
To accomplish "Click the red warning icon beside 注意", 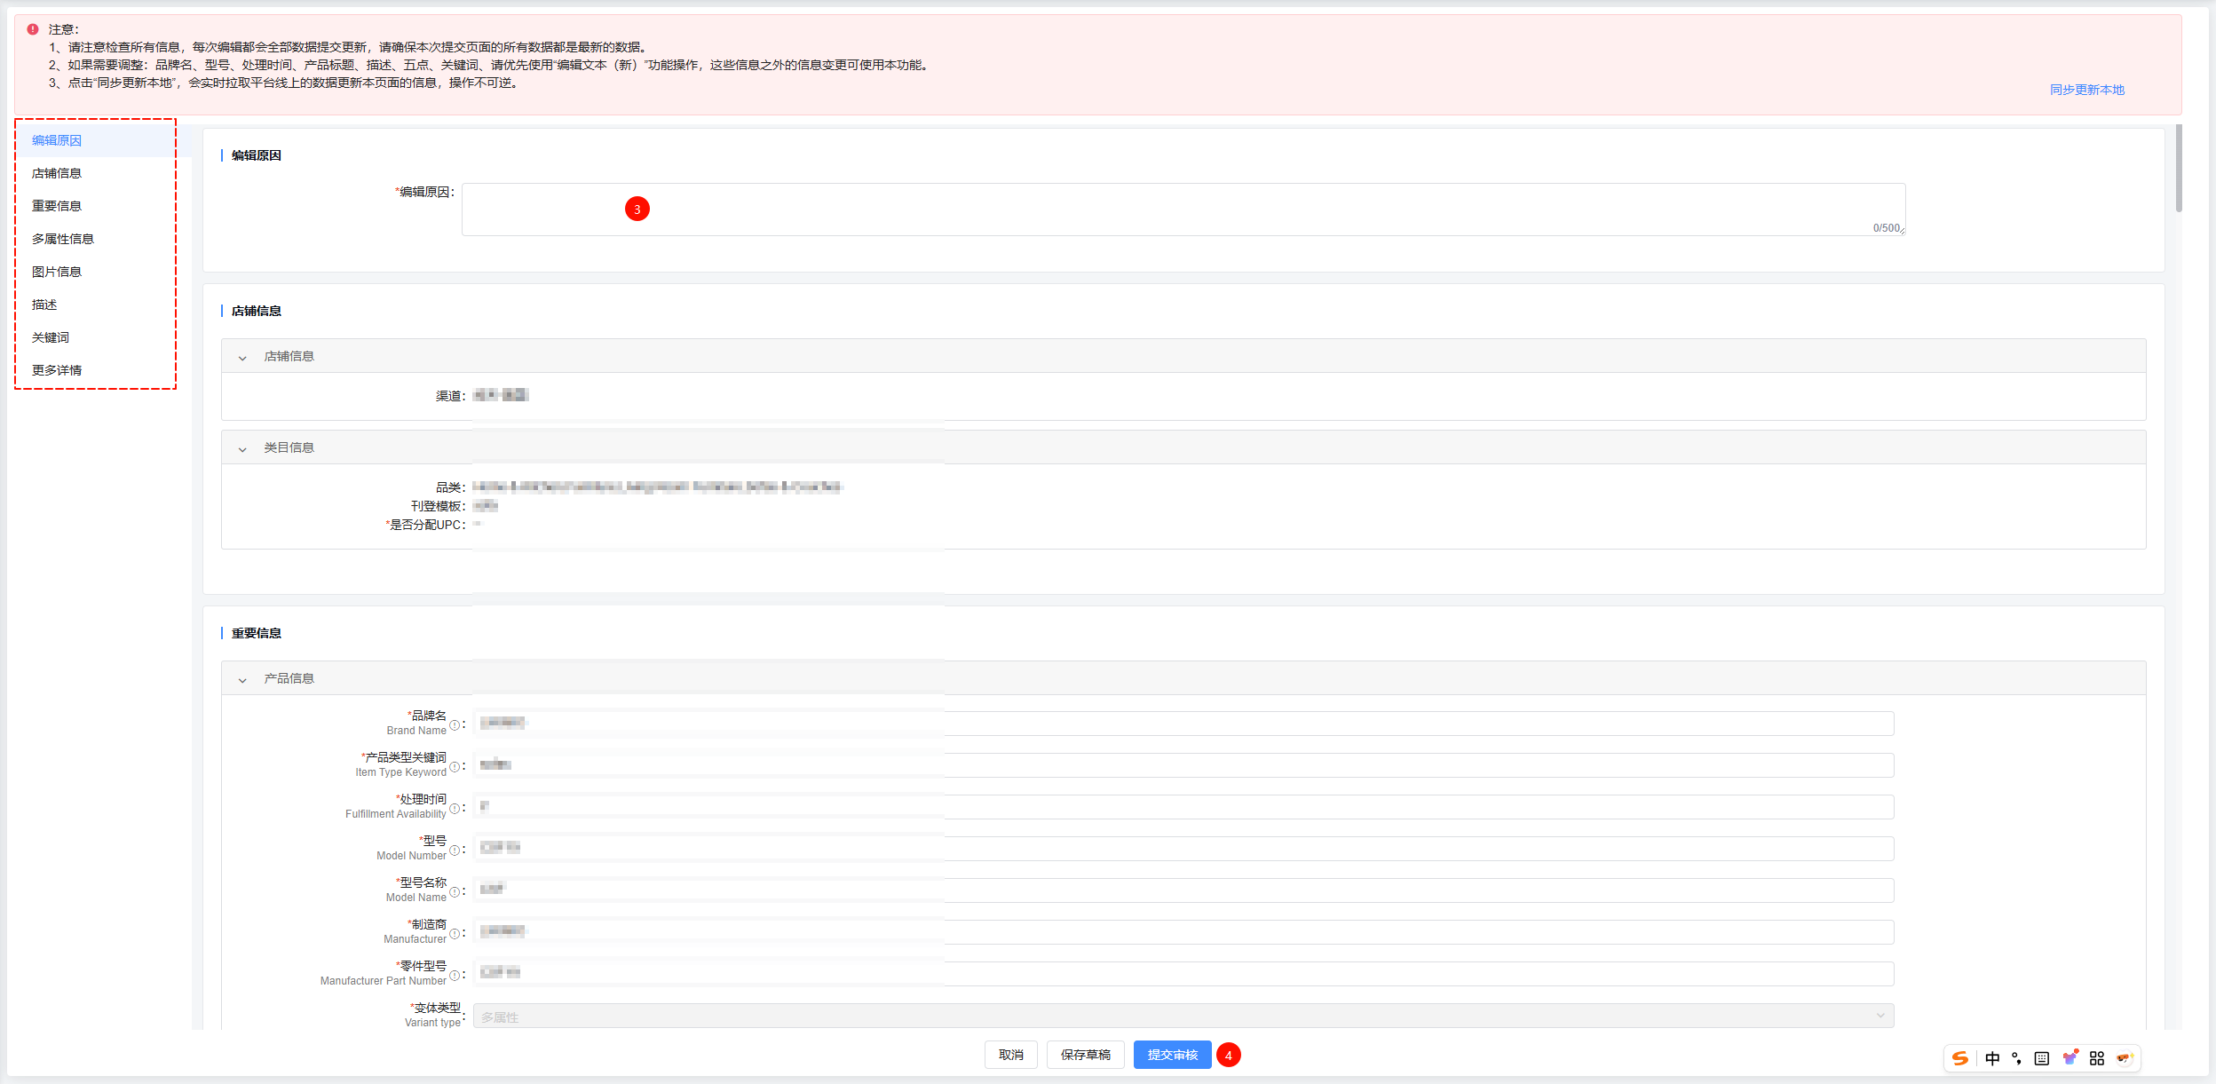I will point(33,29).
